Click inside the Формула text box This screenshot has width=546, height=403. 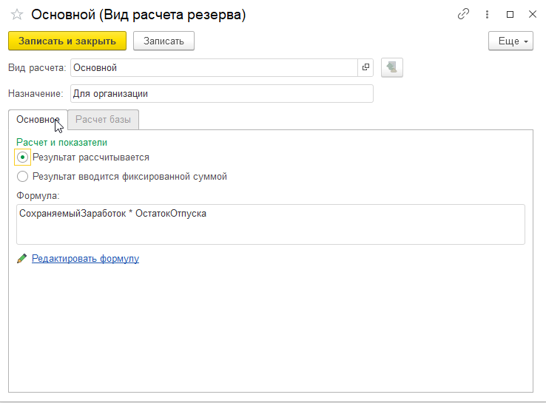point(271,224)
